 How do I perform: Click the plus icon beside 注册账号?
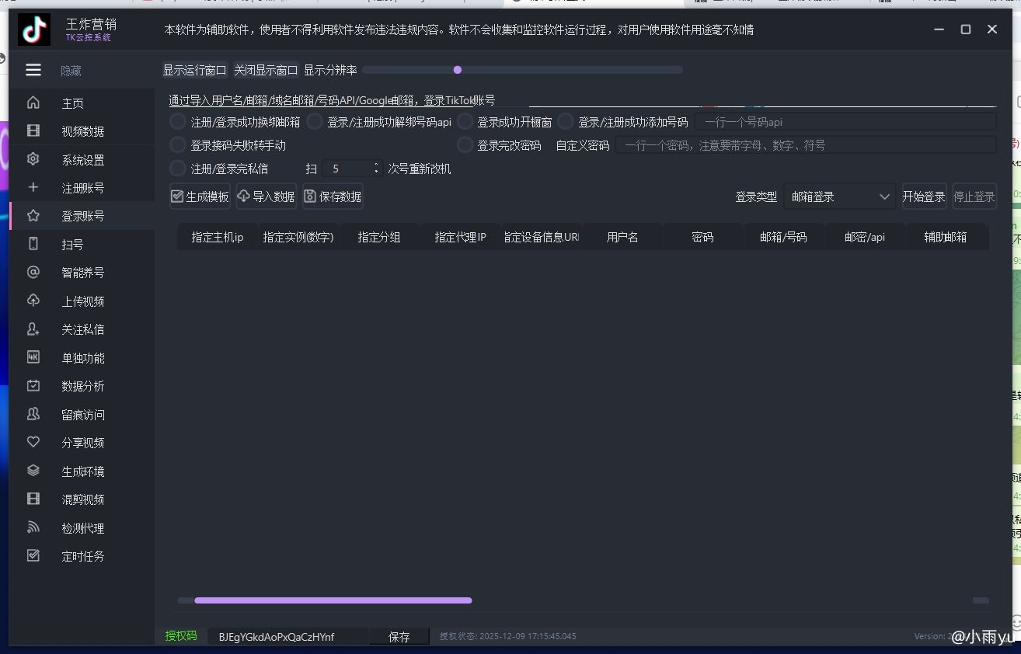(x=33, y=187)
